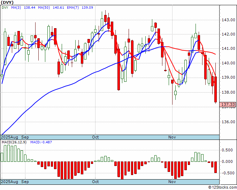Click the 139.00 price axis label

click(228, 77)
